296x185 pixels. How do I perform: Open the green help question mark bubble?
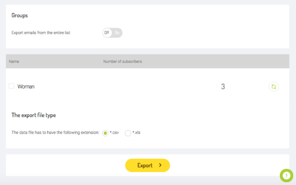point(286,176)
